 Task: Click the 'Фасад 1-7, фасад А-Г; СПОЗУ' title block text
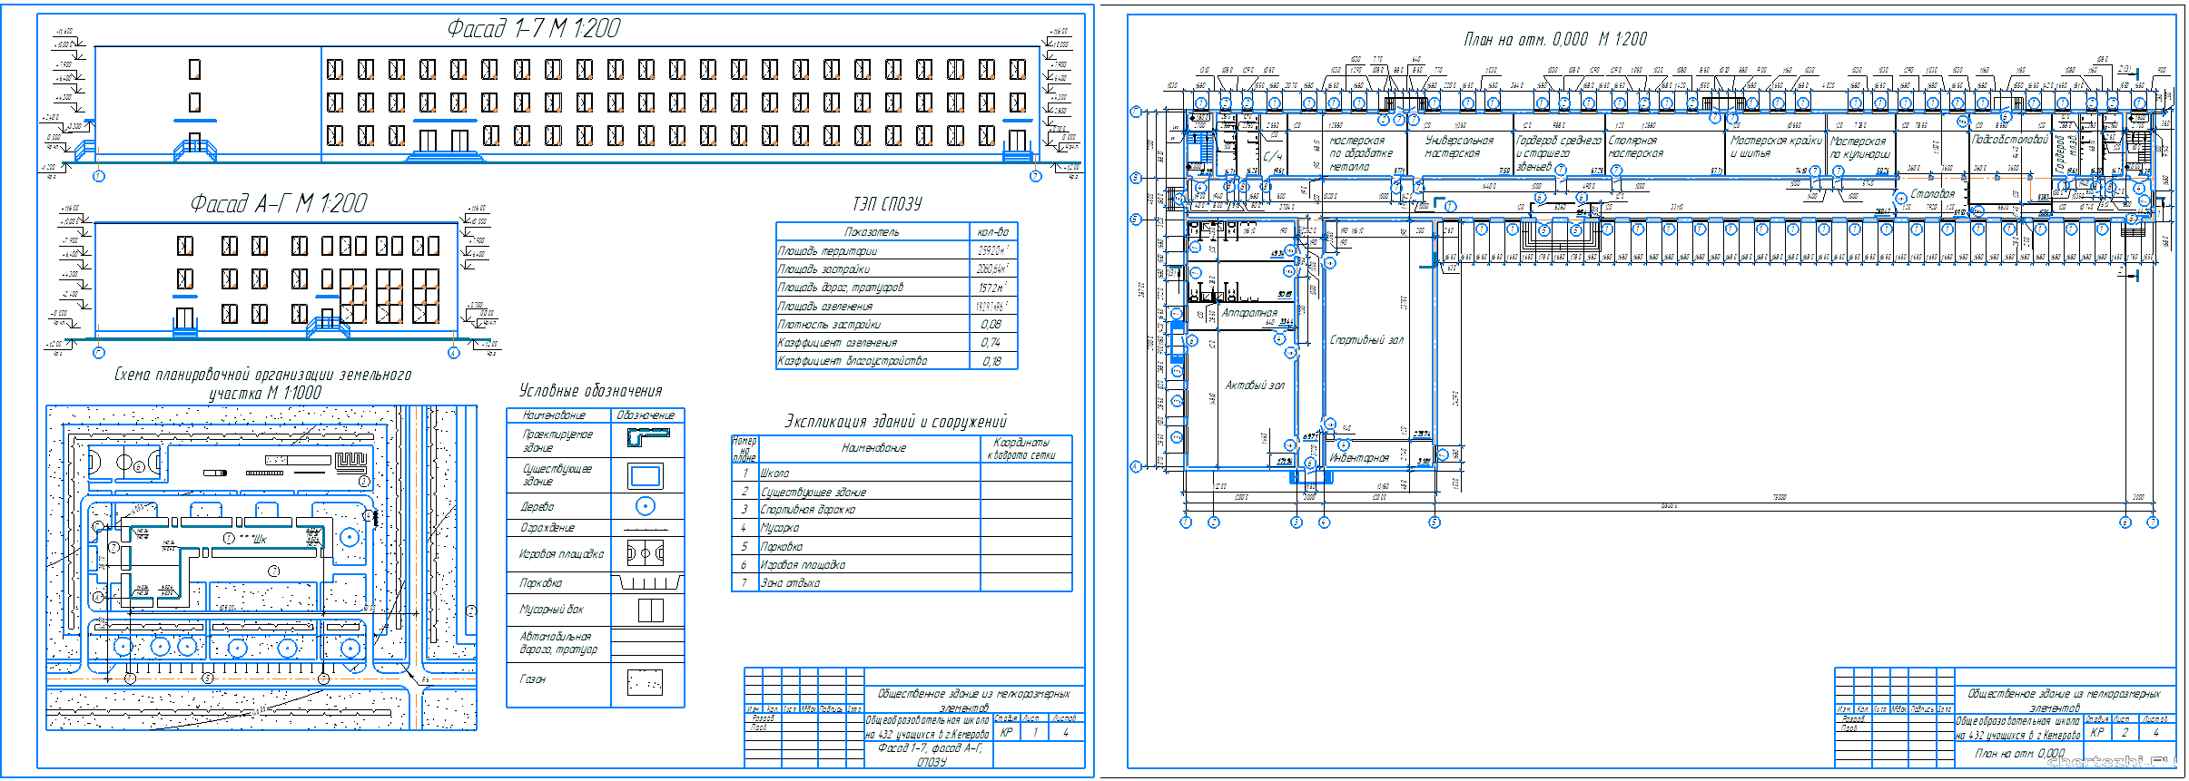[x=931, y=755]
